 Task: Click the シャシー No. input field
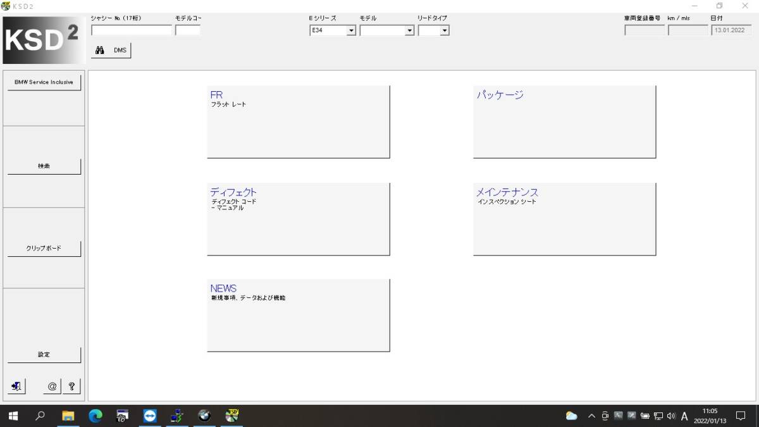132,30
